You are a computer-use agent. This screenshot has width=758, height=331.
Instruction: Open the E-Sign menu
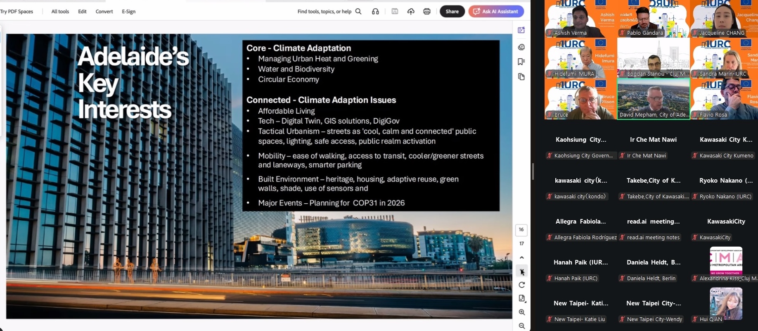pos(128,12)
